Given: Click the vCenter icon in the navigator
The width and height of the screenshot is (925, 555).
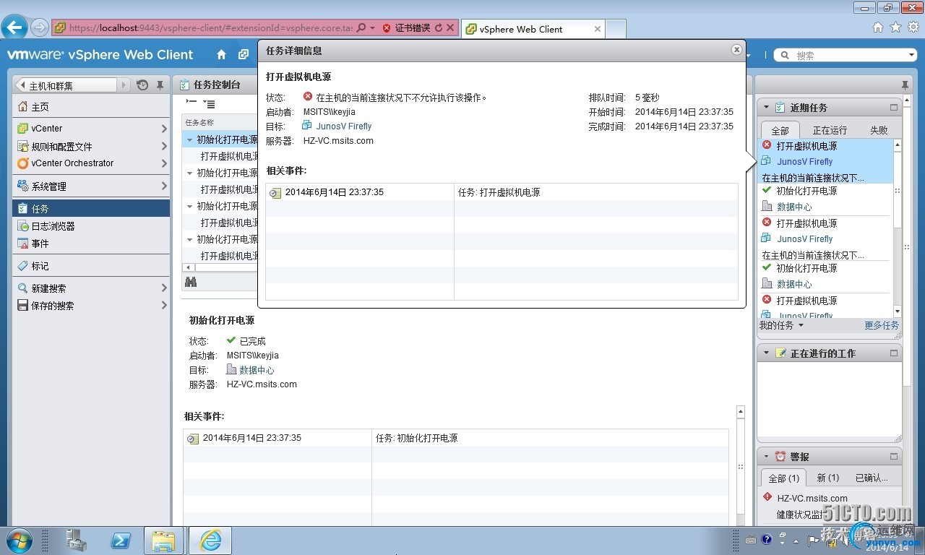Looking at the screenshot, I should tap(22, 129).
